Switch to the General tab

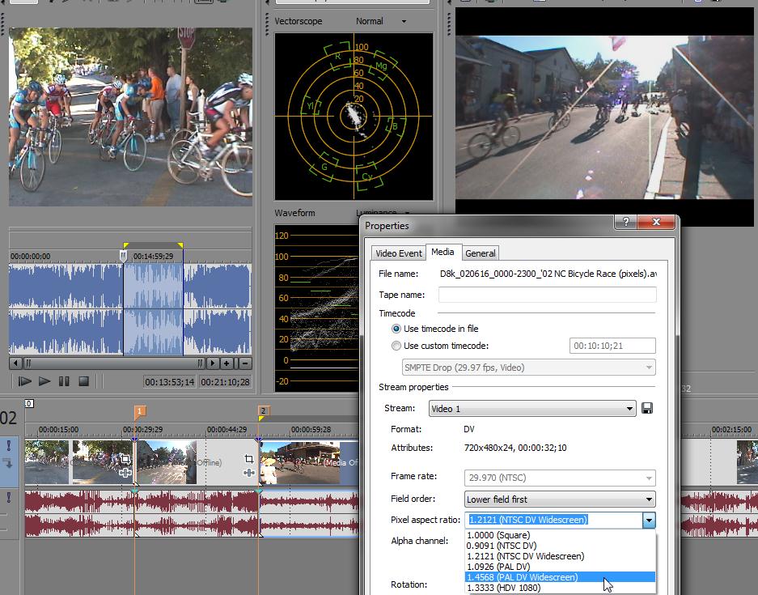(481, 253)
